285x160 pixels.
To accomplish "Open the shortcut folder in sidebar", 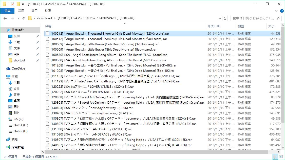I will click(19, 60).
